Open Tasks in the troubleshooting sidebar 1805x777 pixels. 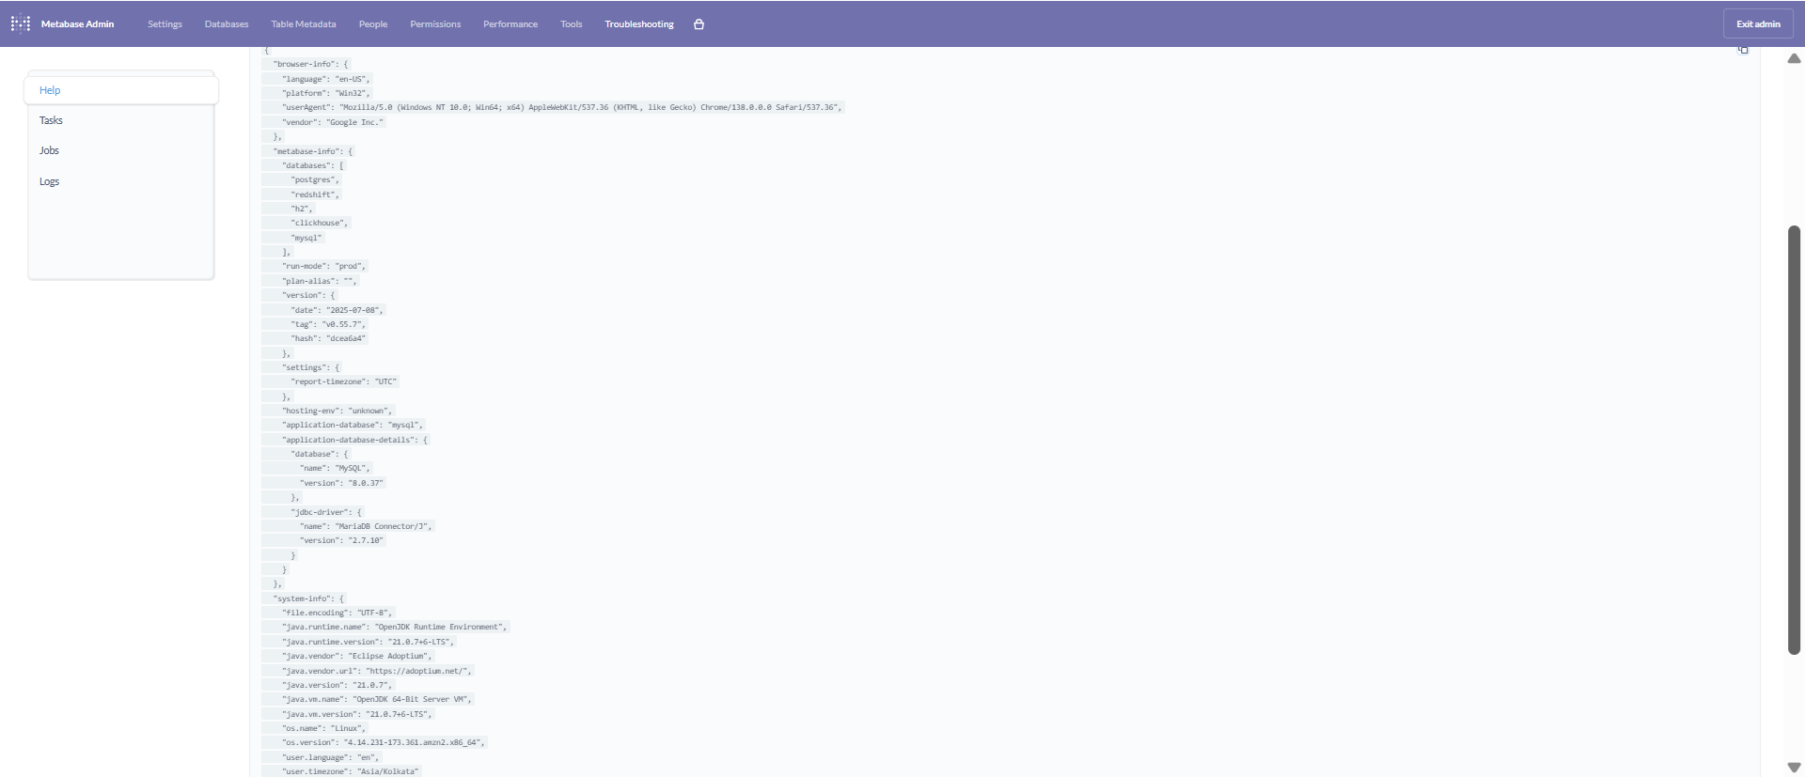click(51, 120)
